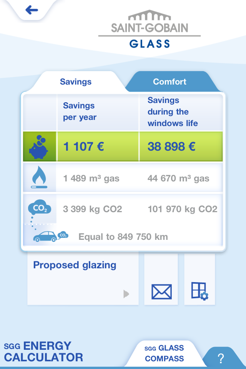Screen dimensions: 246x369
Task: Select the 38 898 € lifetime savings cell
Action: coord(181,146)
